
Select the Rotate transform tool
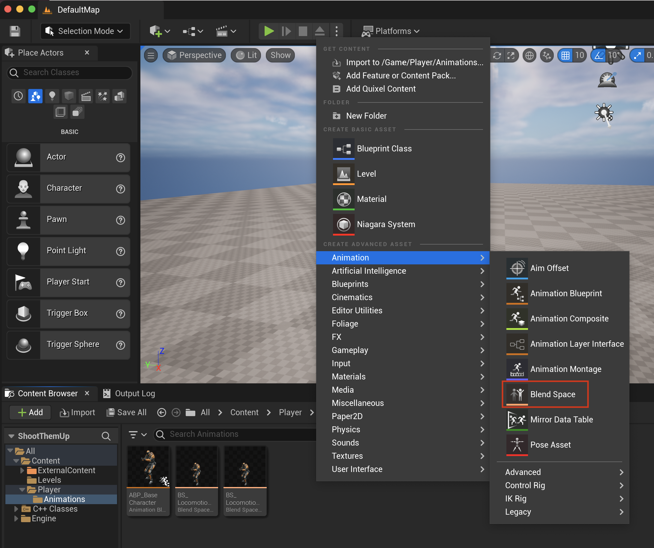pyautogui.click(x=497, y=56)
